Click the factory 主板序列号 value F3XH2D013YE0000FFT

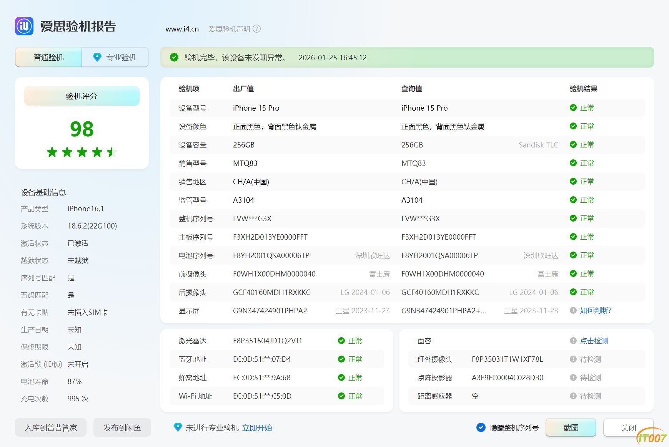(x=270, y=237)
